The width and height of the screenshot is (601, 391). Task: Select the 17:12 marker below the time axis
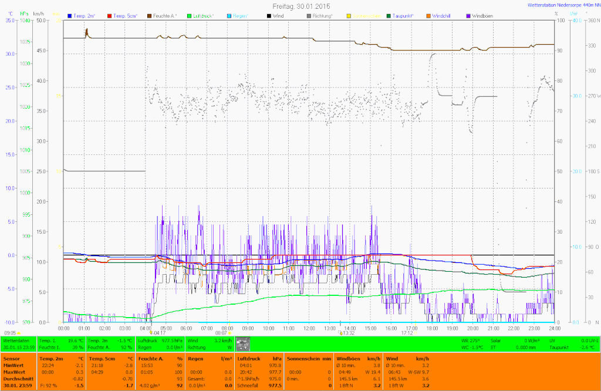(x=407, y=332)
